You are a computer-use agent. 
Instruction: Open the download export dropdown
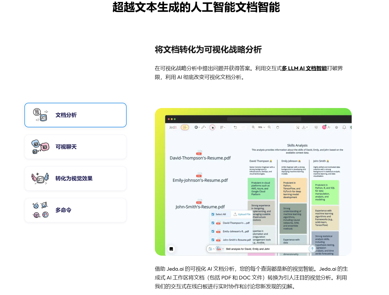pos(305,127)
